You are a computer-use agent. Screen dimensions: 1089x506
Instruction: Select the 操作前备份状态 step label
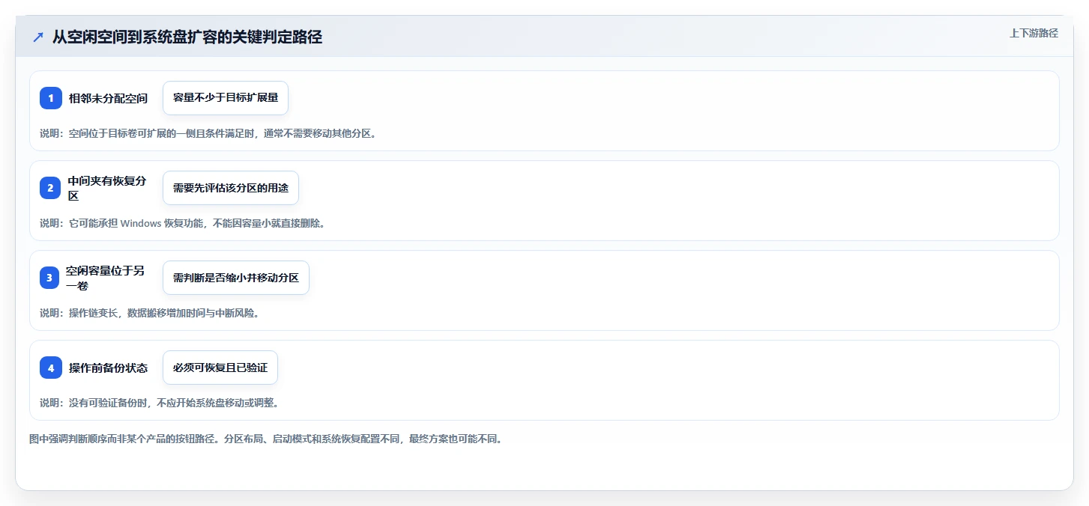109,368
